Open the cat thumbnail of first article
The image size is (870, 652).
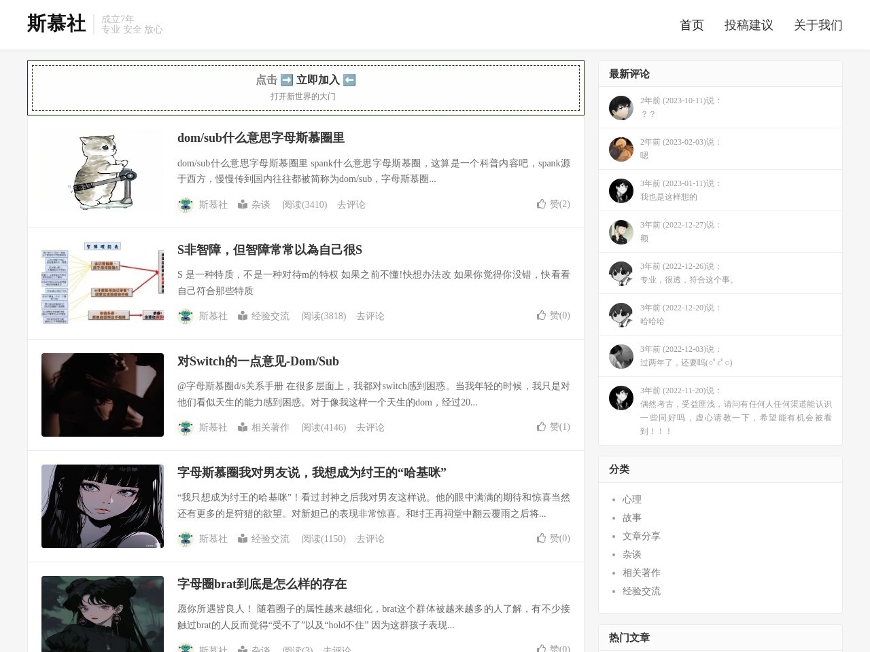pyautogui.click(x=103, y=172)
